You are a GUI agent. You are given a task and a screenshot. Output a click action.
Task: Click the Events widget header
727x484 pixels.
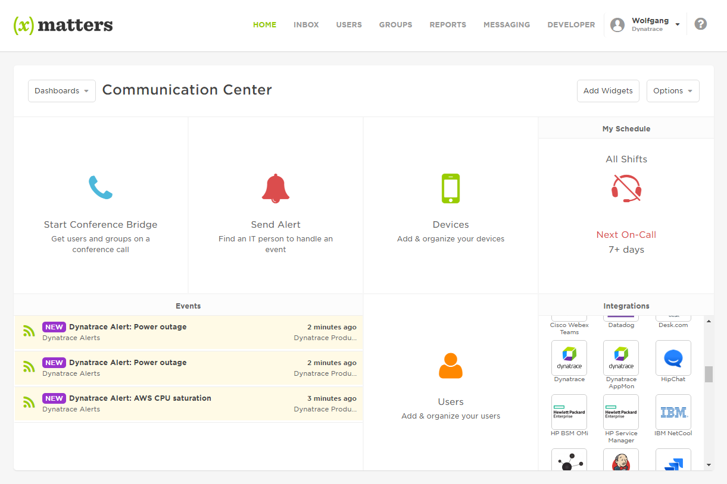coord(188,306)
